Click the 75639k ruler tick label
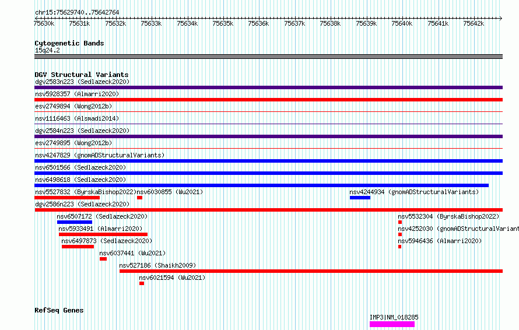 pyautogui.click(x=366, y=23)
